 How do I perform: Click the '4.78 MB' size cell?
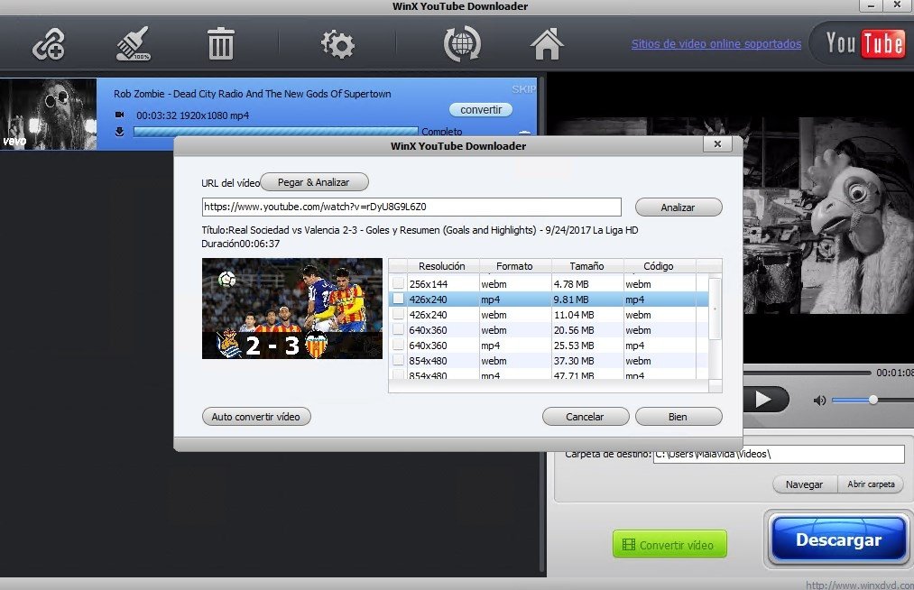click(587, 284)
